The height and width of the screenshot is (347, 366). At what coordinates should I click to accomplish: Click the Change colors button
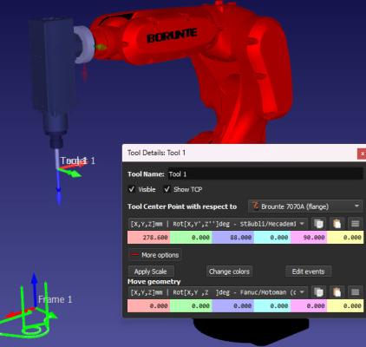[x=229, y=272]
